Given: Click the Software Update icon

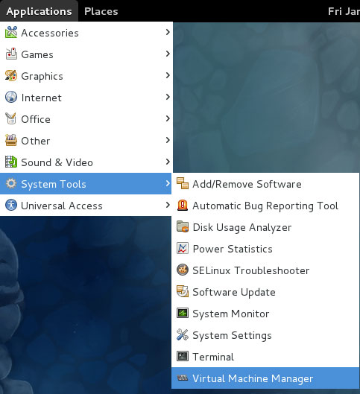Looking at the screenshot, I should 183,292.
